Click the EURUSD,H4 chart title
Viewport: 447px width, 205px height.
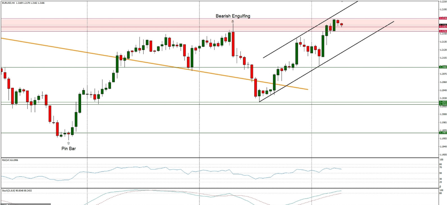click(x=8, y=2)
